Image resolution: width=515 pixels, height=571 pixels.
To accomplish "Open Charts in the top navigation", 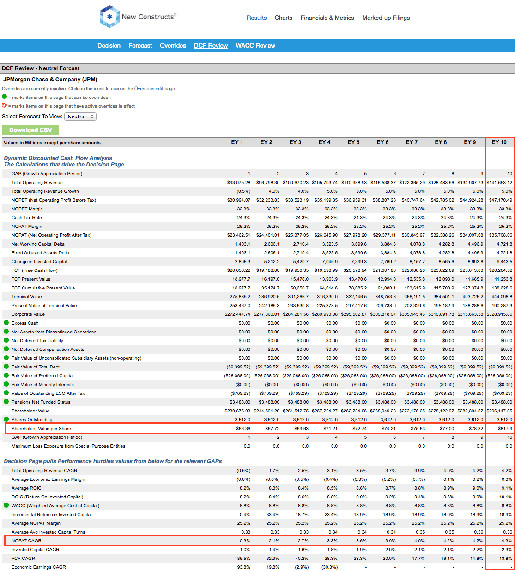I will coord(283,18).
